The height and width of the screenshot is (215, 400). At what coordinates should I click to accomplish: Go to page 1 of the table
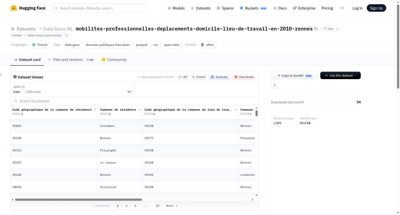(118, 206)
